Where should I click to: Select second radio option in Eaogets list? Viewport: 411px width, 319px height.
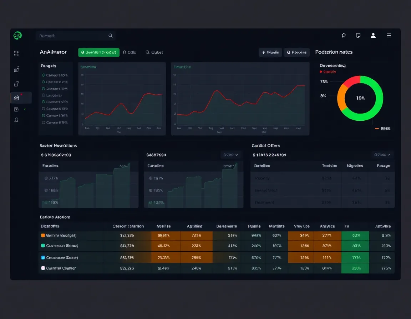click(44, 82)
